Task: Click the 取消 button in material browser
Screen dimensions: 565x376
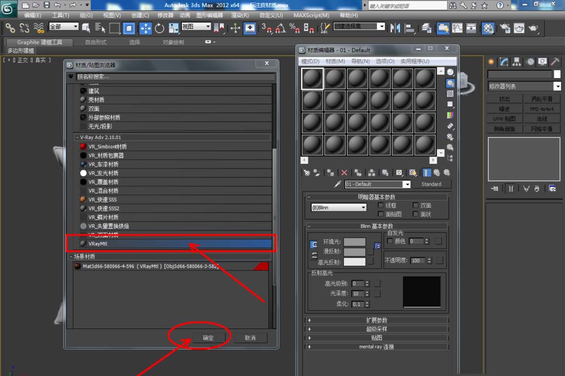Action: click(x=250, y=338)
